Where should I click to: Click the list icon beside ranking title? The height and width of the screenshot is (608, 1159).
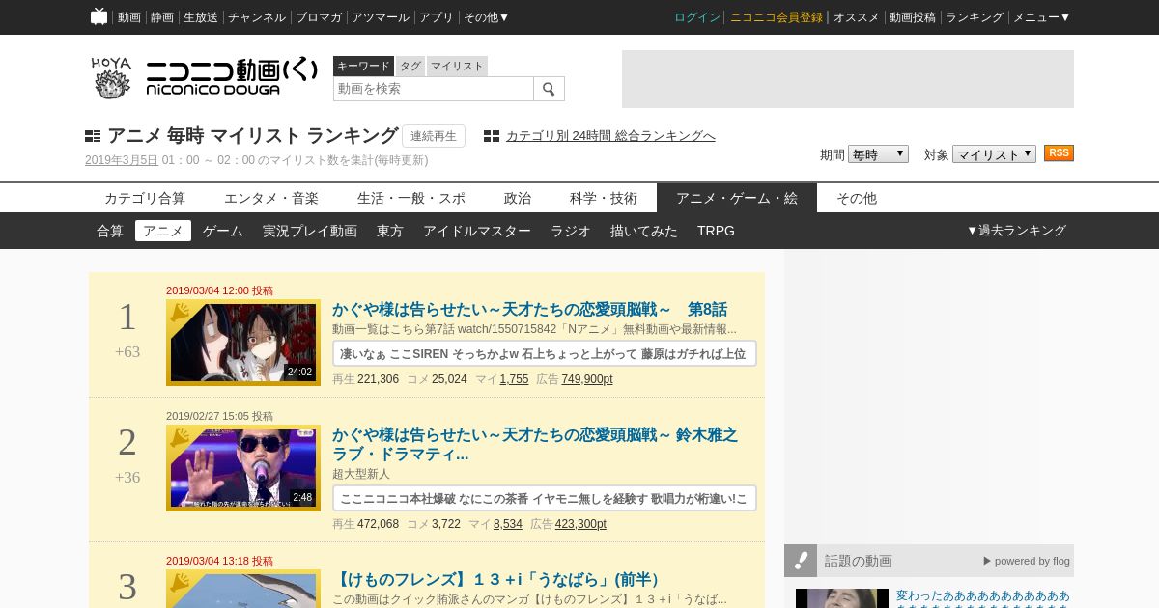(93, 136)
